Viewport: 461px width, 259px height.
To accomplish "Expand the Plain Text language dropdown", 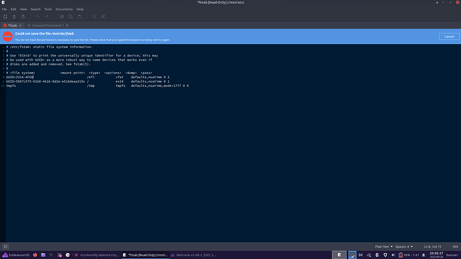I will (383, 247).
